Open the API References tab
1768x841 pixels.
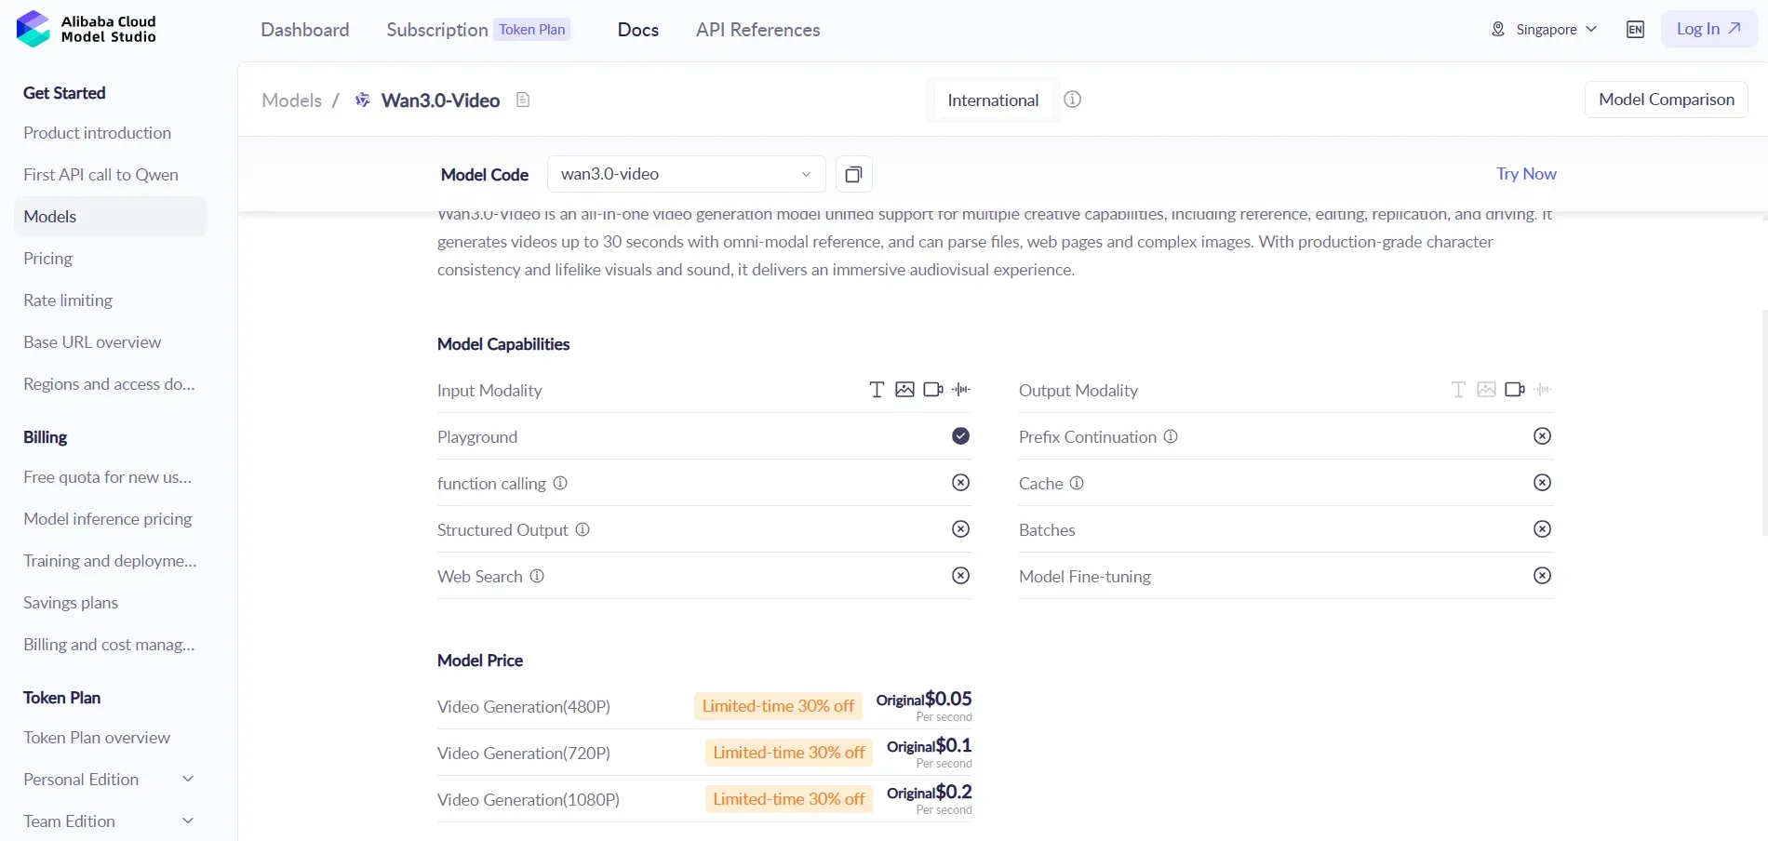point(758,30)
